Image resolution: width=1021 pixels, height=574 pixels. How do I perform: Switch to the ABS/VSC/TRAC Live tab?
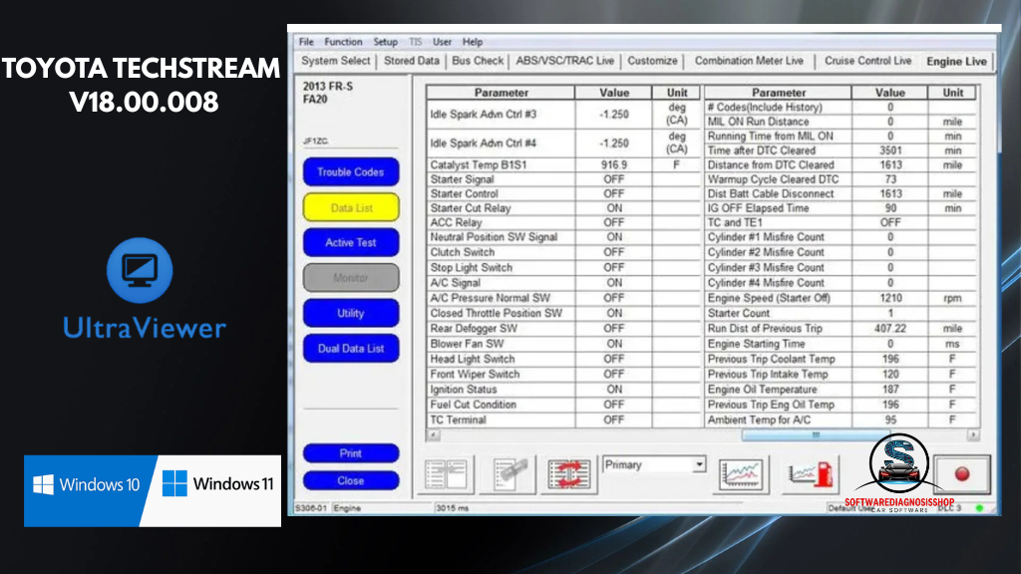(x=564, y=61)
